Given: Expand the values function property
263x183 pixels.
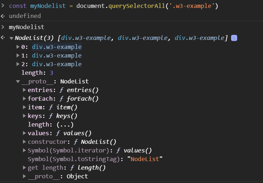Looking at the screenshot, I should [x=24, y=133].
